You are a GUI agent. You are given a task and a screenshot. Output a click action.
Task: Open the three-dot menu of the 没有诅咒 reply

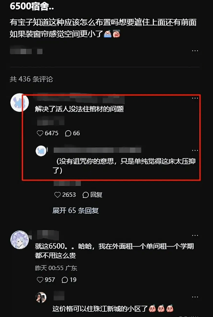pyautogui.click(x=195, y=150)
